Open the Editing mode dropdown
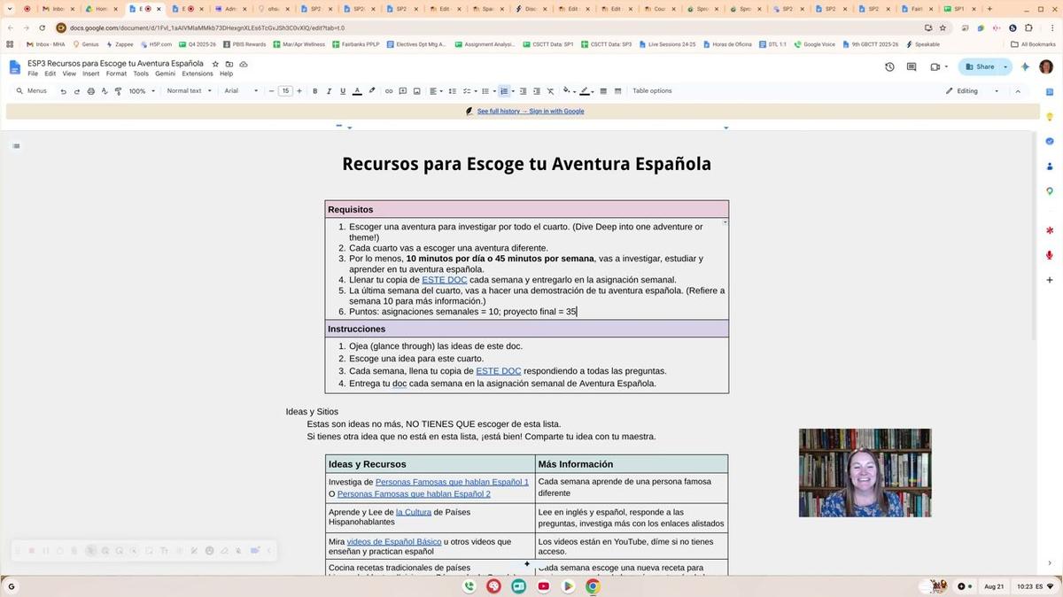 pos(973,91)
